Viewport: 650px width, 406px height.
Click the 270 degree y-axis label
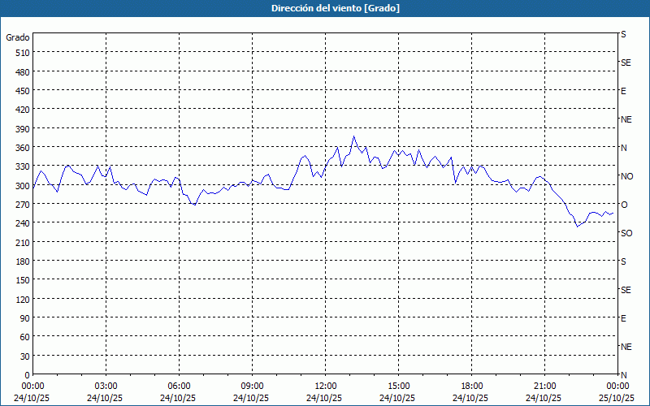(22, 205)
